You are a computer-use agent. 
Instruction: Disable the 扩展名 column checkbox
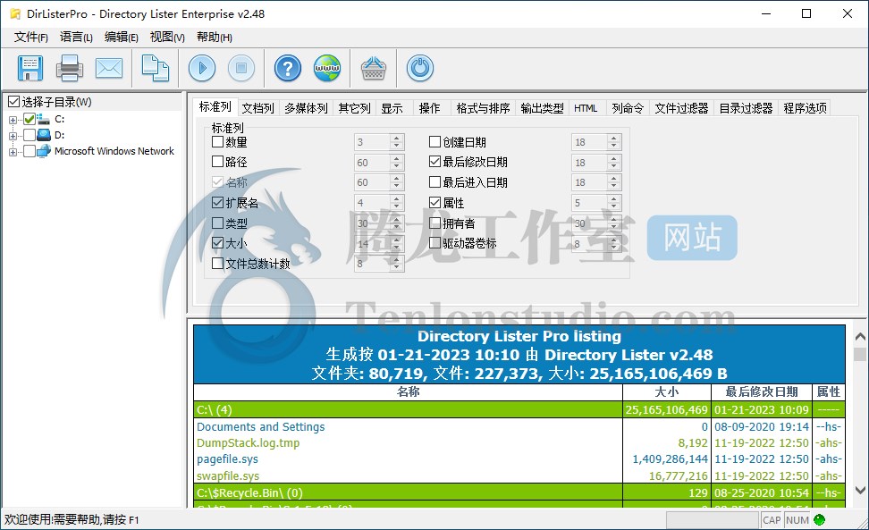click(x=217, y=203)
